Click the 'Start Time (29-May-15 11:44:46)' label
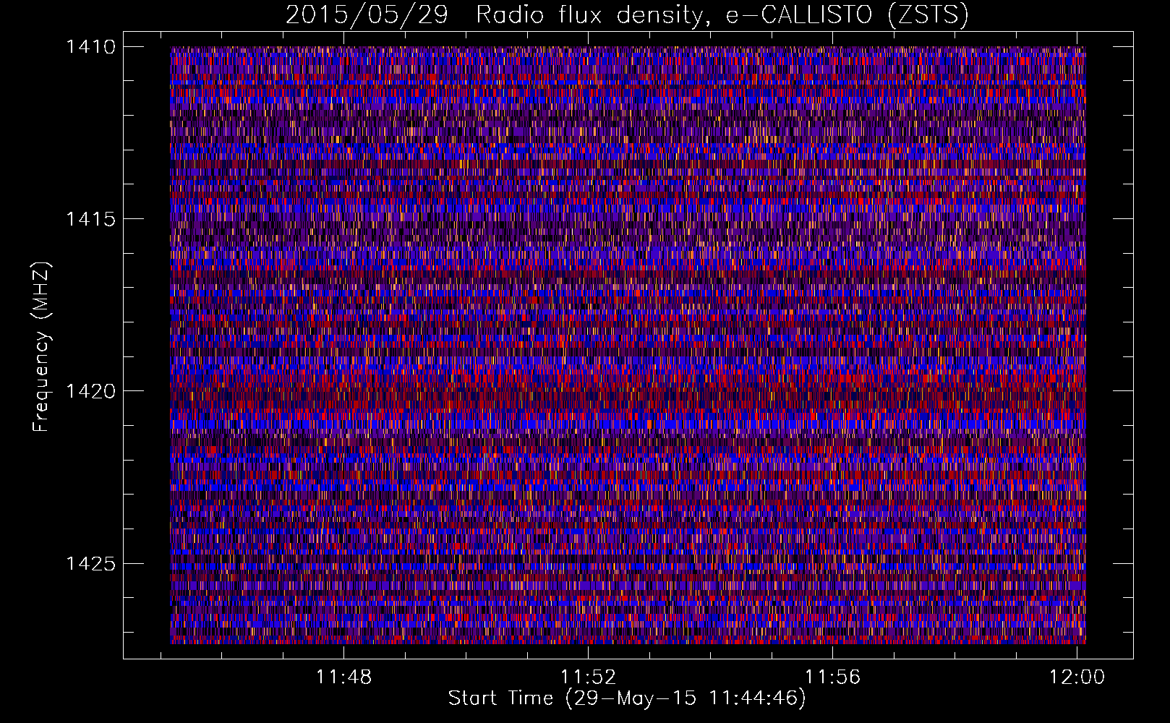The image size is (1170, 723). click(627, 698)
